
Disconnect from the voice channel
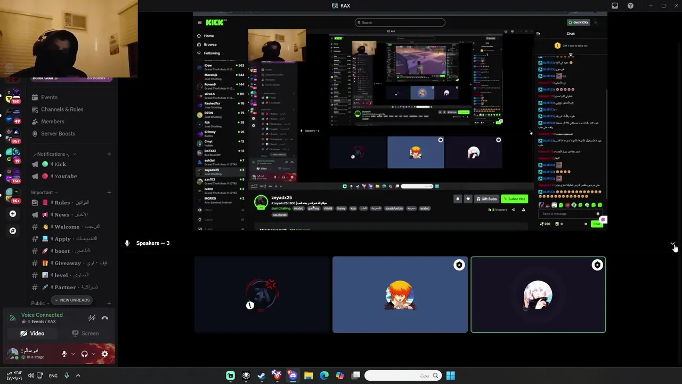pyautogui.click(x=105, y=318)
